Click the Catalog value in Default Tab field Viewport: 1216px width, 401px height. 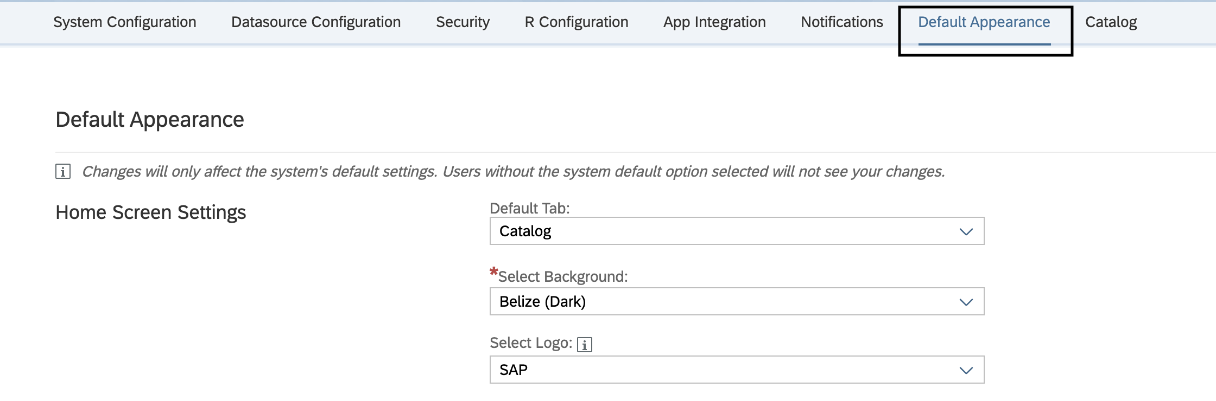(525, 231)
